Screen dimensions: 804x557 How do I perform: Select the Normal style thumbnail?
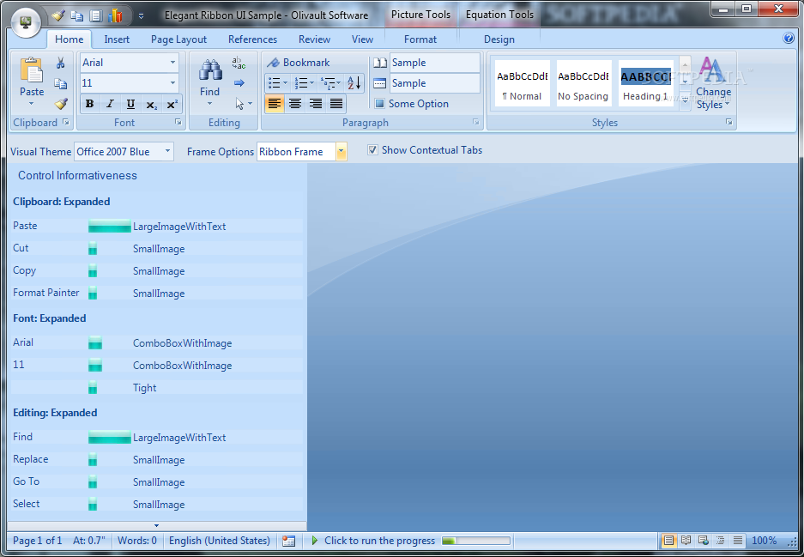click(522, 83)
